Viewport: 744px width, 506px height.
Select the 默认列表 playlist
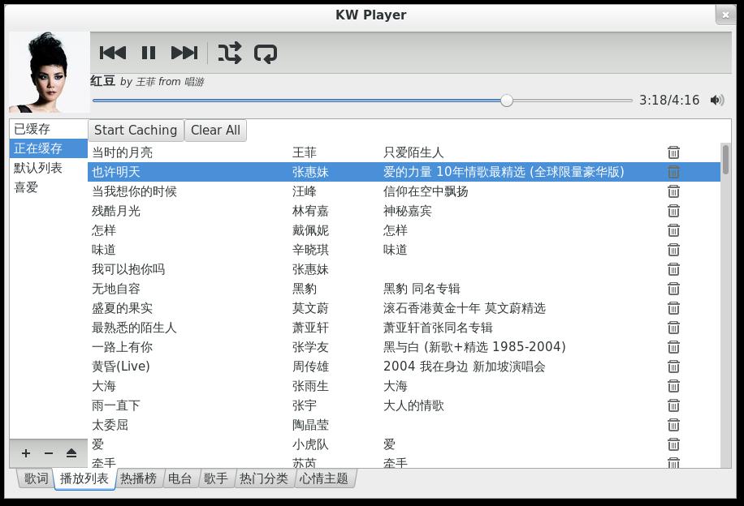49,168
